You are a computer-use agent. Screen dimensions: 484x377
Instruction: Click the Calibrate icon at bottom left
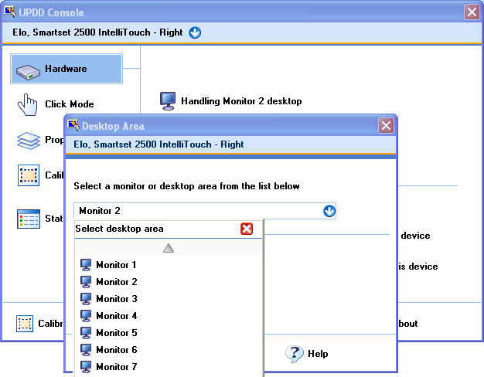tap(25, 324)
